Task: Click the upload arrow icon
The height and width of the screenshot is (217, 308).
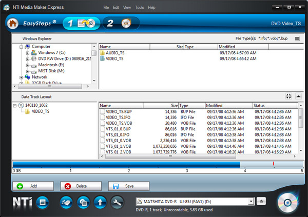Action: [x=100, y=202]
